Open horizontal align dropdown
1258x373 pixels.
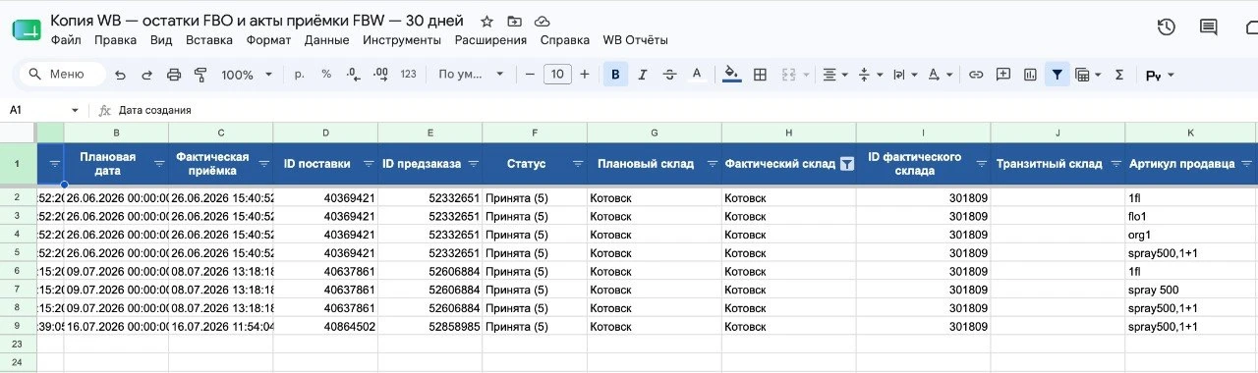(x=834, y=74)
